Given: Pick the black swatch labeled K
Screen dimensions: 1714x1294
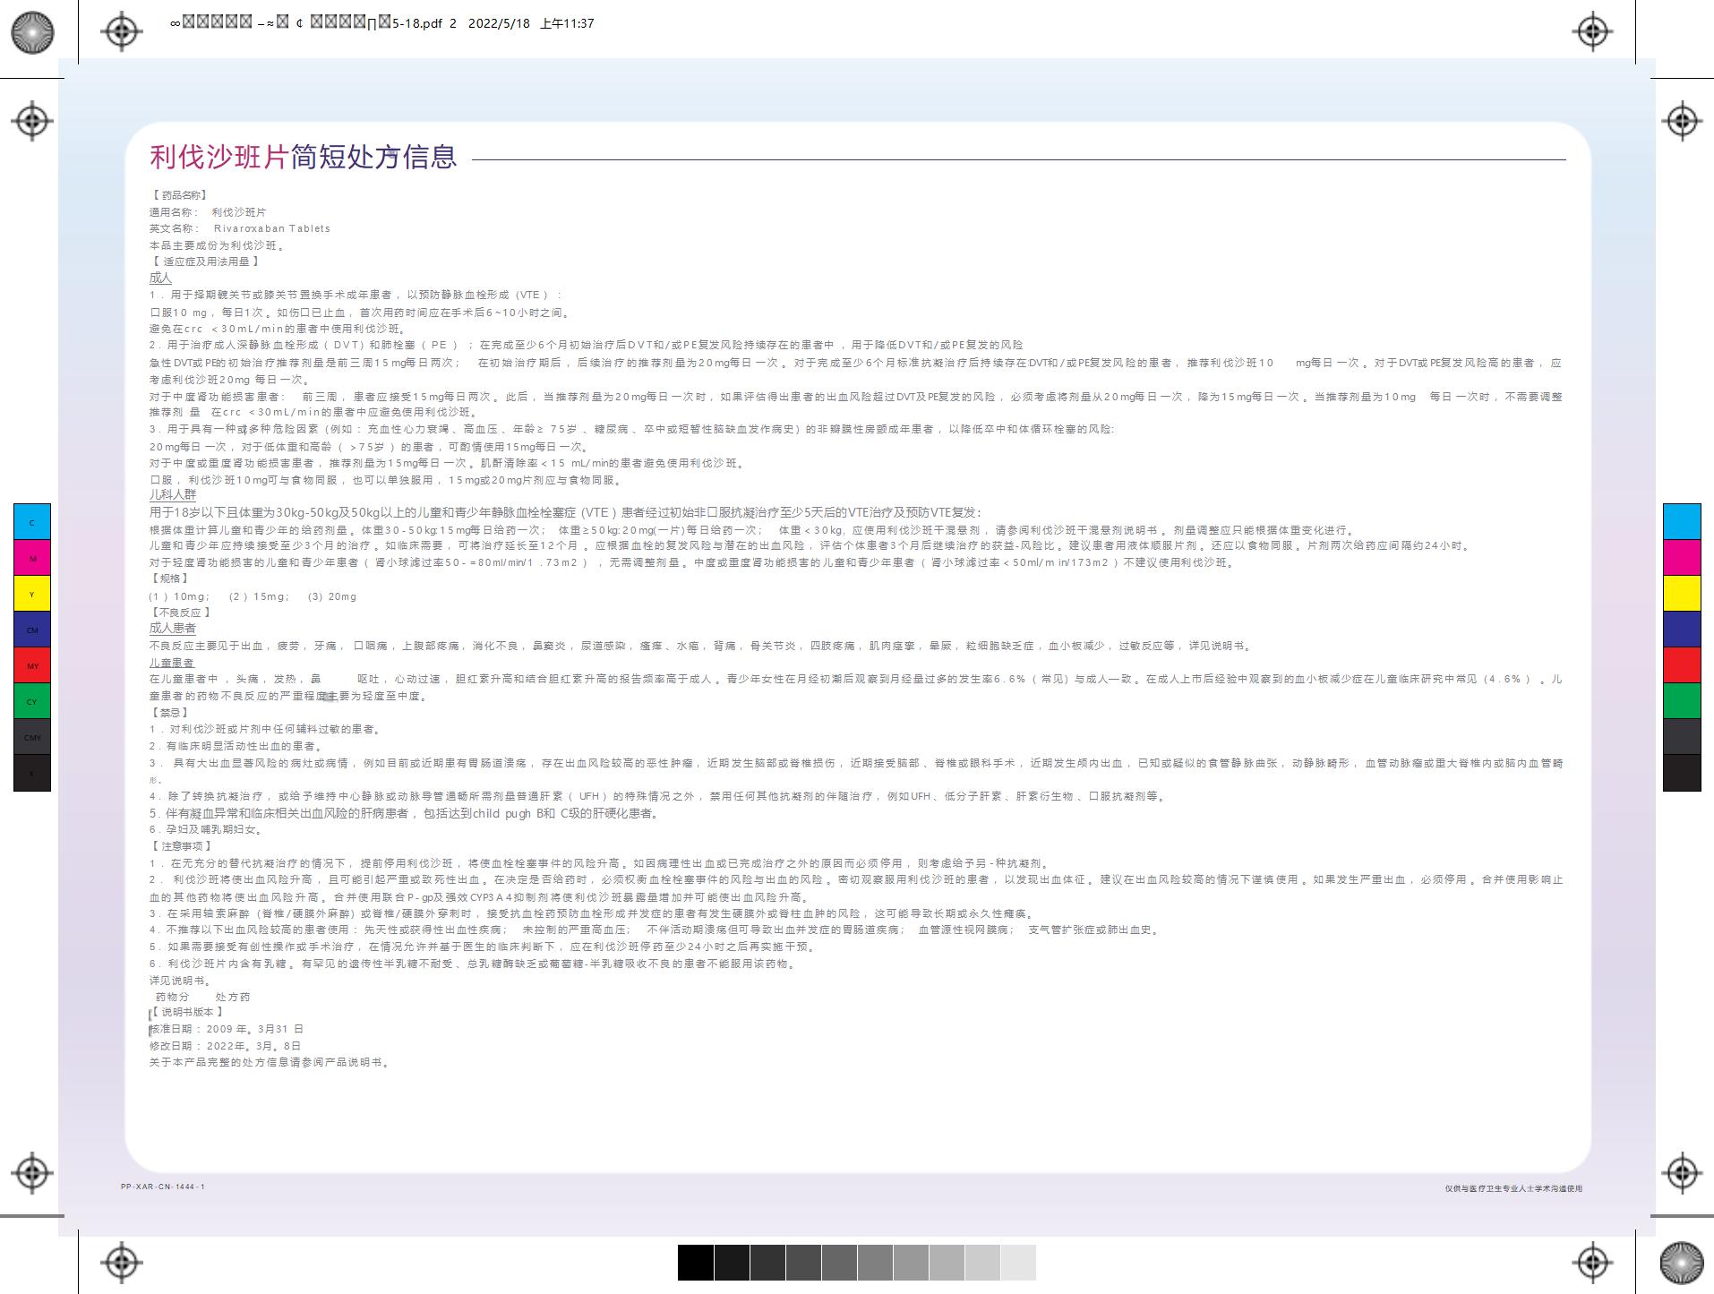Looking at the screenshot, I should [32, 773].
